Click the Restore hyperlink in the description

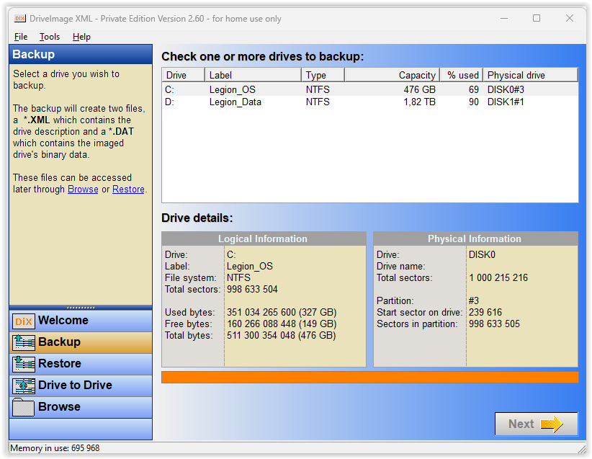click(127, 189)
